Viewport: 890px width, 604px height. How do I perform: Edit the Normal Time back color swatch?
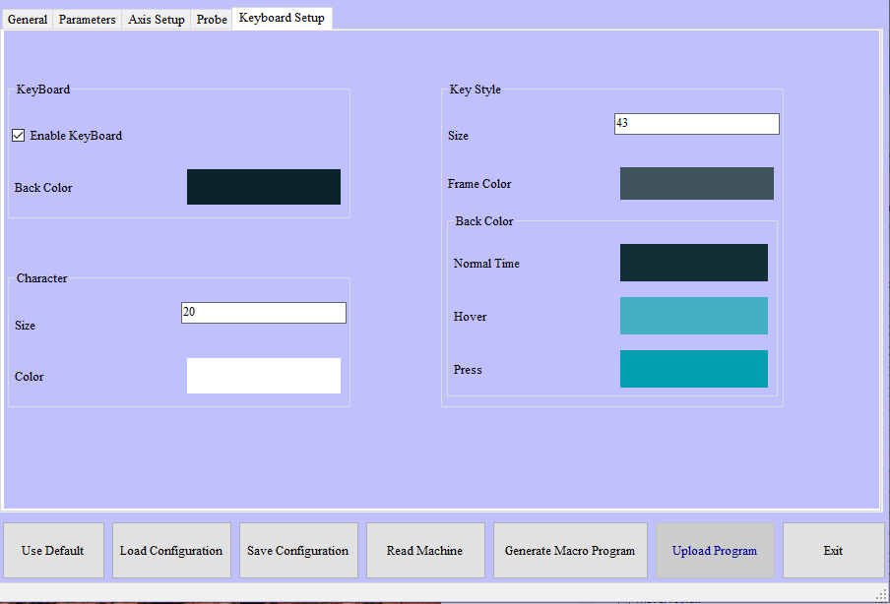pos(693,263)
